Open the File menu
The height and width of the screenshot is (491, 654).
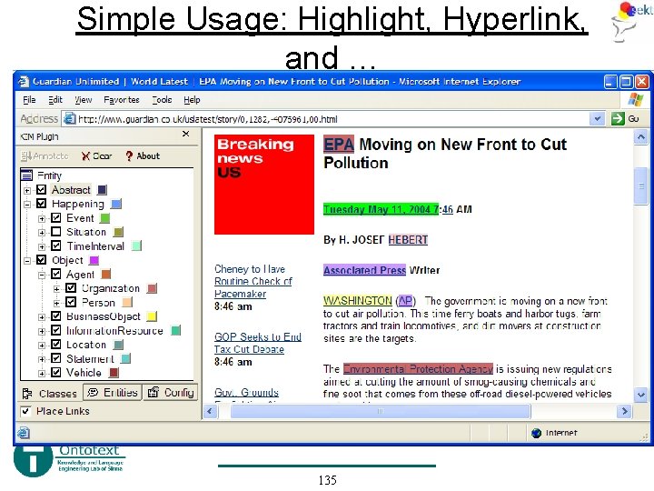pyautogui.click(x=29, y=100)
